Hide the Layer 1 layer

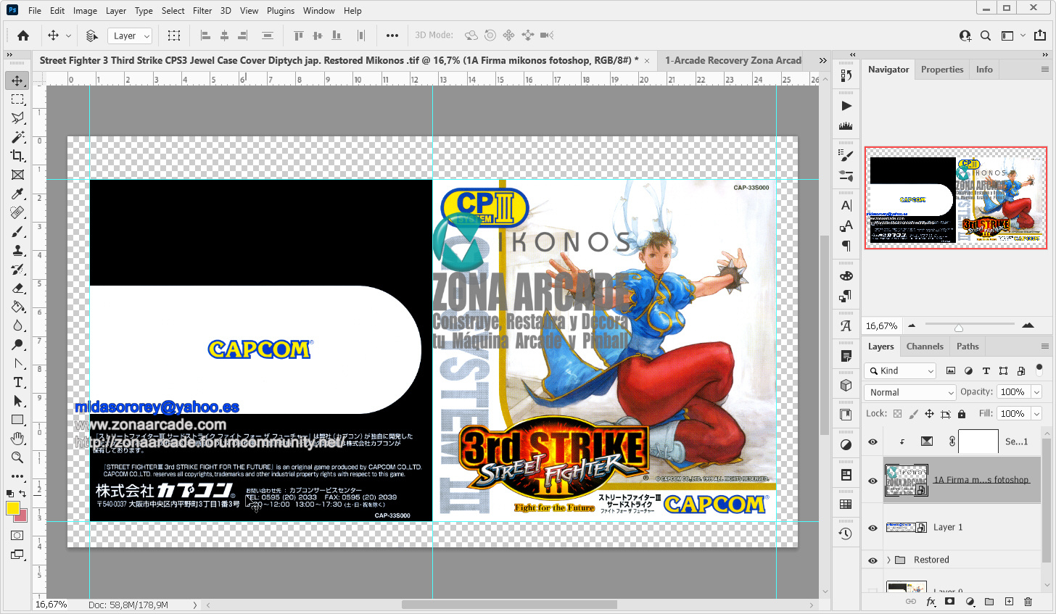pyautogui.click(x=873, y=527)
